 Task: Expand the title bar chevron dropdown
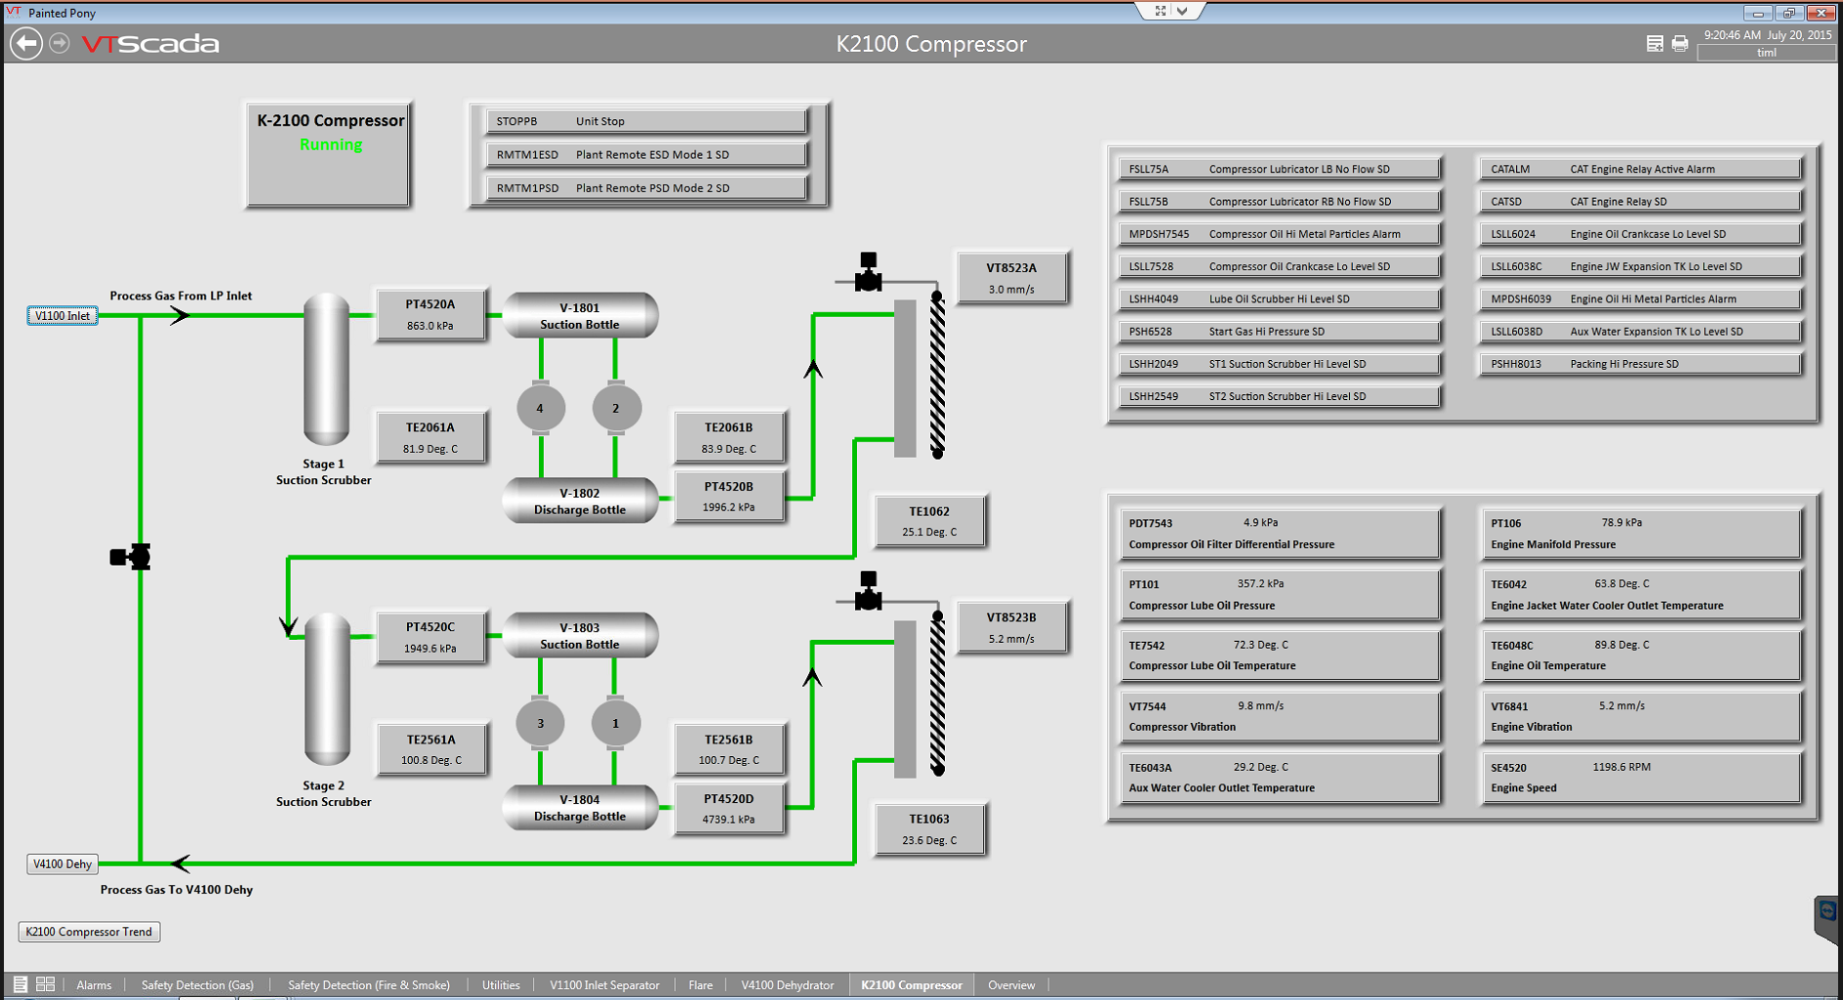1183,11
